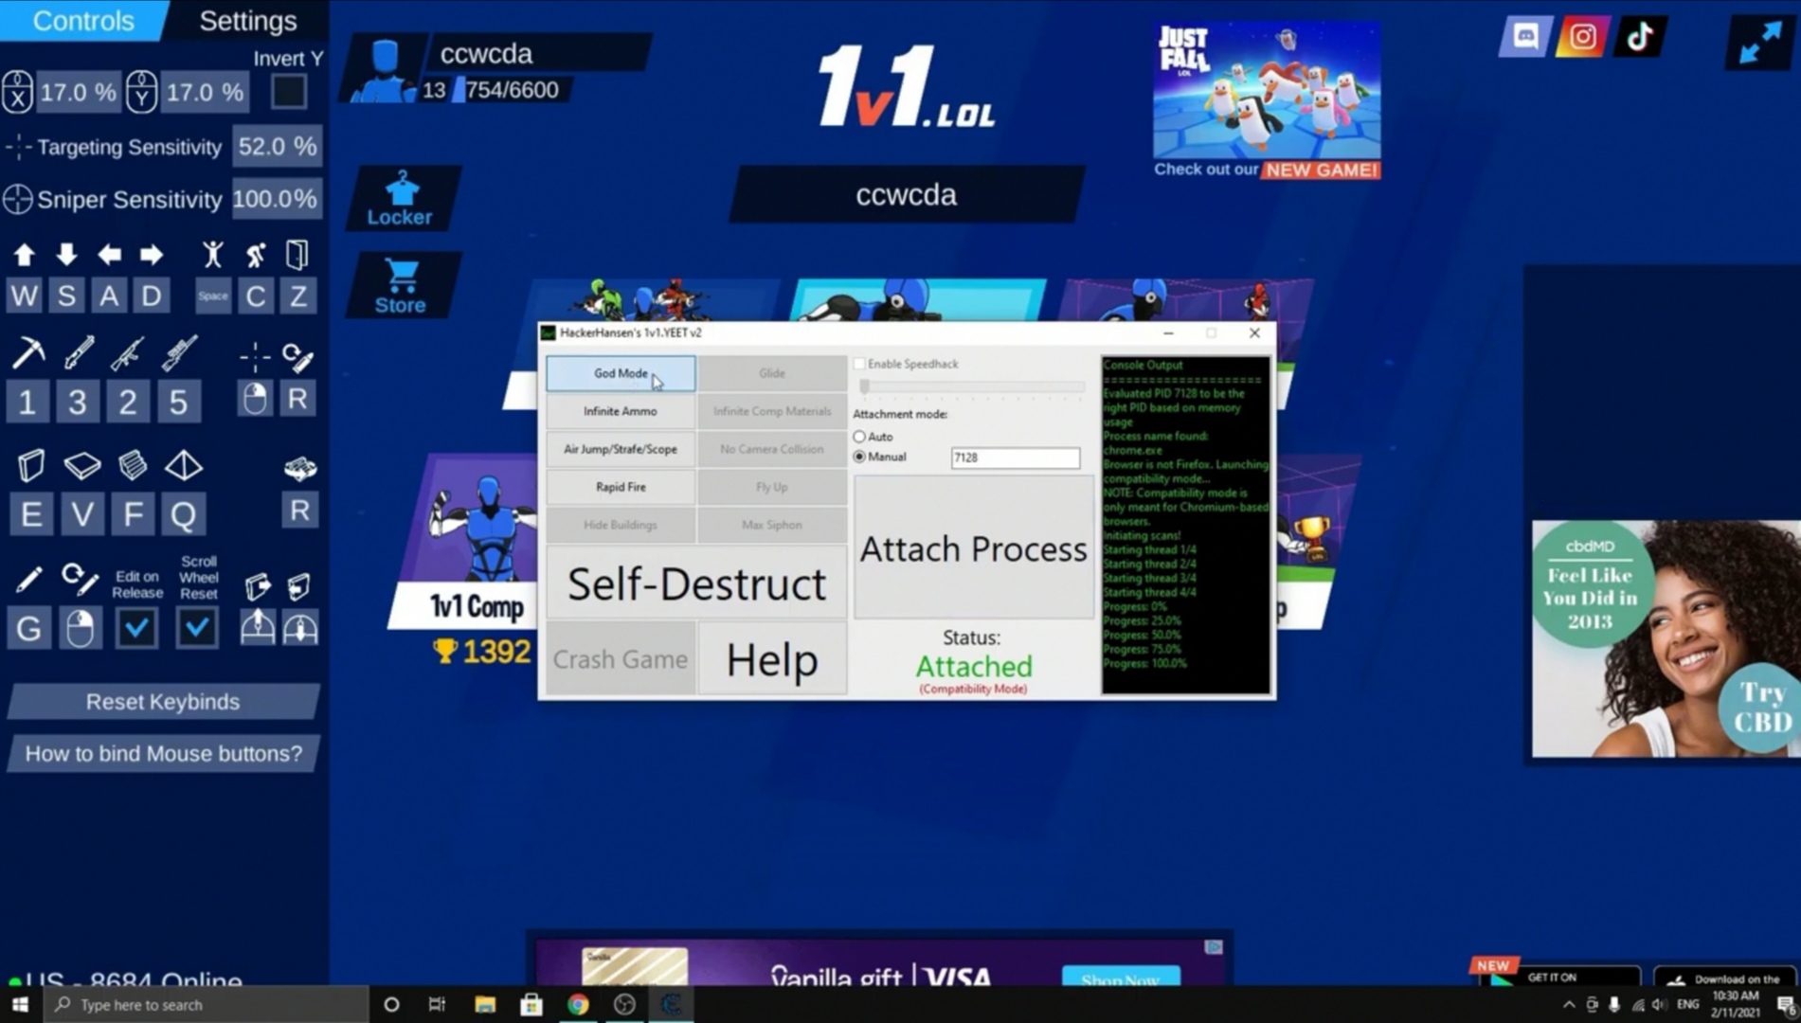Viewport: 1801px width, 1023px height.
Task: Click the V floor build keybind
Action: tap(82, 514)
